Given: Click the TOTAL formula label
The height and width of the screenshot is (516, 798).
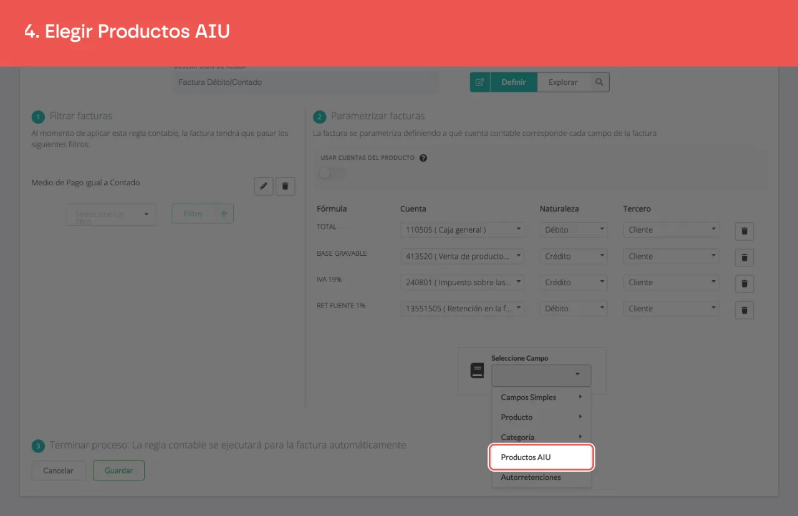Looking at the screenshot, I should (x=327, y=227).
